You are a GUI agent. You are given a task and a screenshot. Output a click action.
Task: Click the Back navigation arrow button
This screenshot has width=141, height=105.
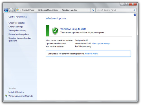coord(6,10)
